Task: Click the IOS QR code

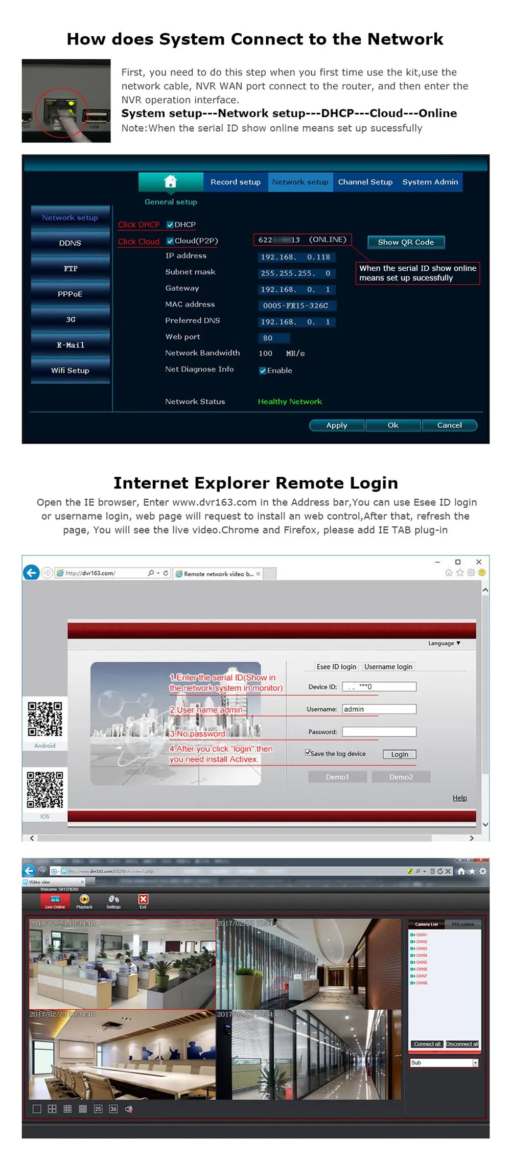Action: [x=45, y=789]
